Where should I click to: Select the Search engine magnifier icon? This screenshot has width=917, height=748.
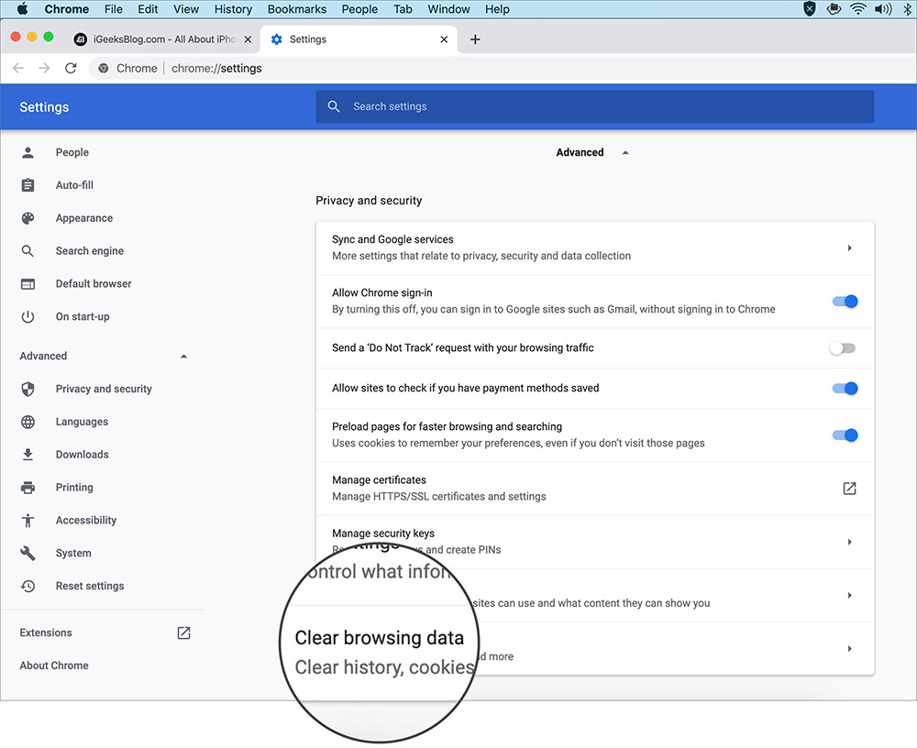tap(28, 250)
